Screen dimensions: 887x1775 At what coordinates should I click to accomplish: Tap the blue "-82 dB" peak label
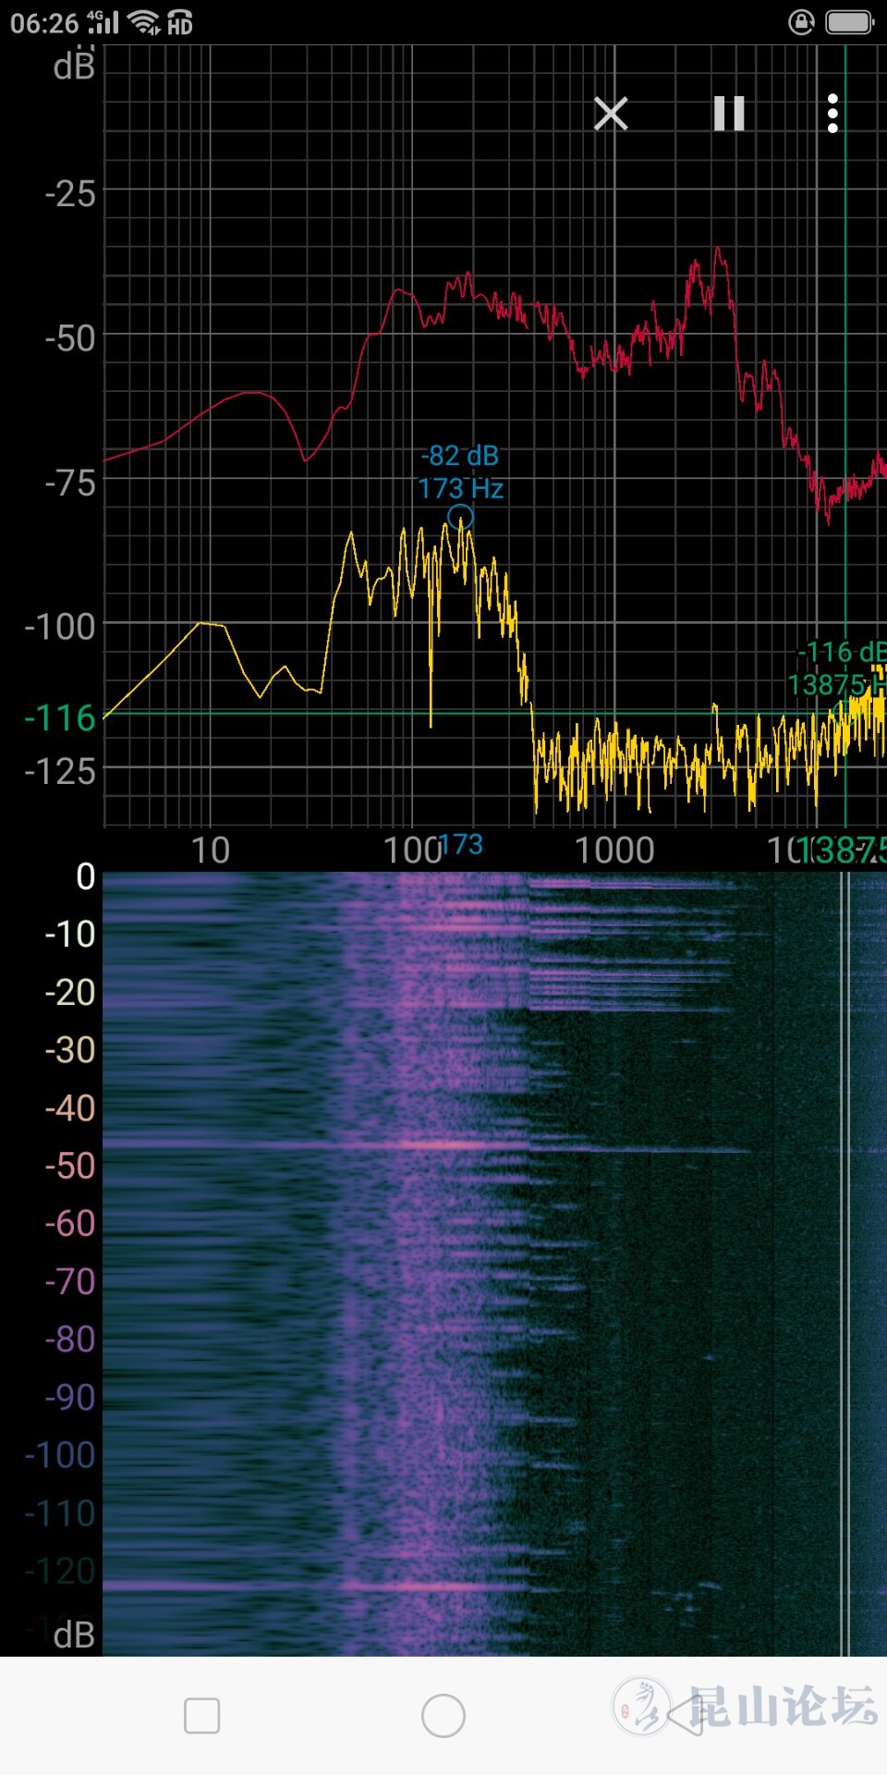pyautogui.click(x=460, y=456)
